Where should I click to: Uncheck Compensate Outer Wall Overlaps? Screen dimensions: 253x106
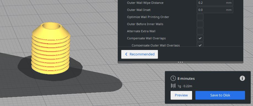(200, 45)
